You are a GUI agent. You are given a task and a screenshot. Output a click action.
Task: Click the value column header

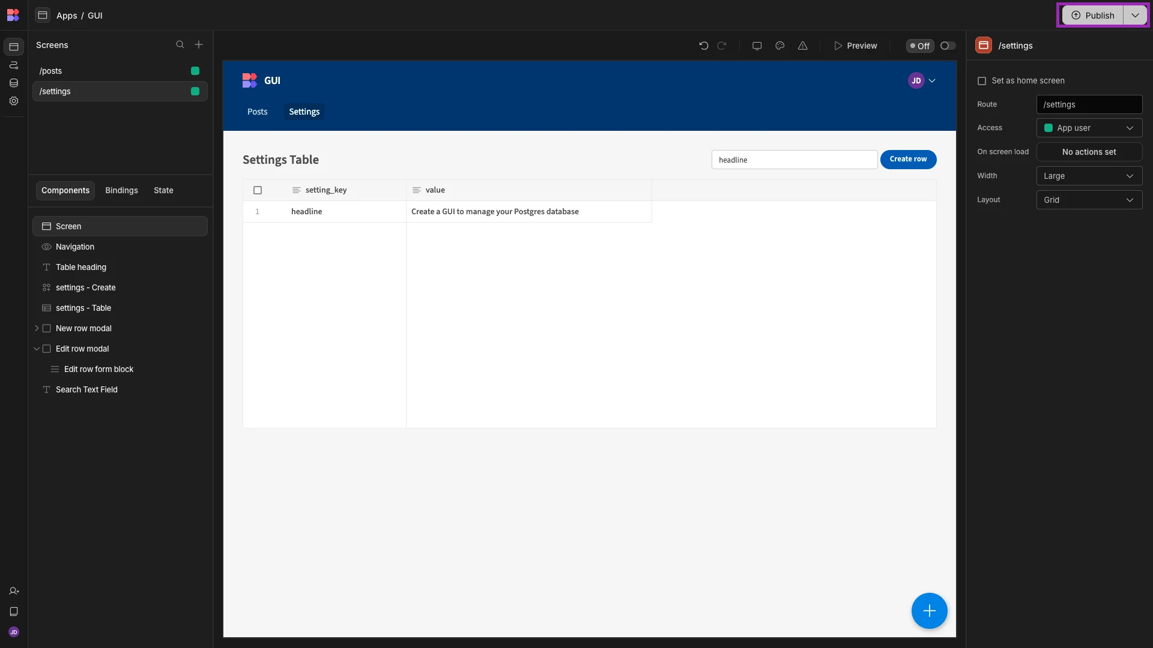tap(529, 190)
